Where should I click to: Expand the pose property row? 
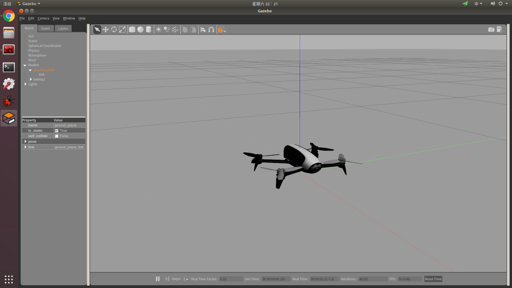pyautogui.click(x=25, y=142)
